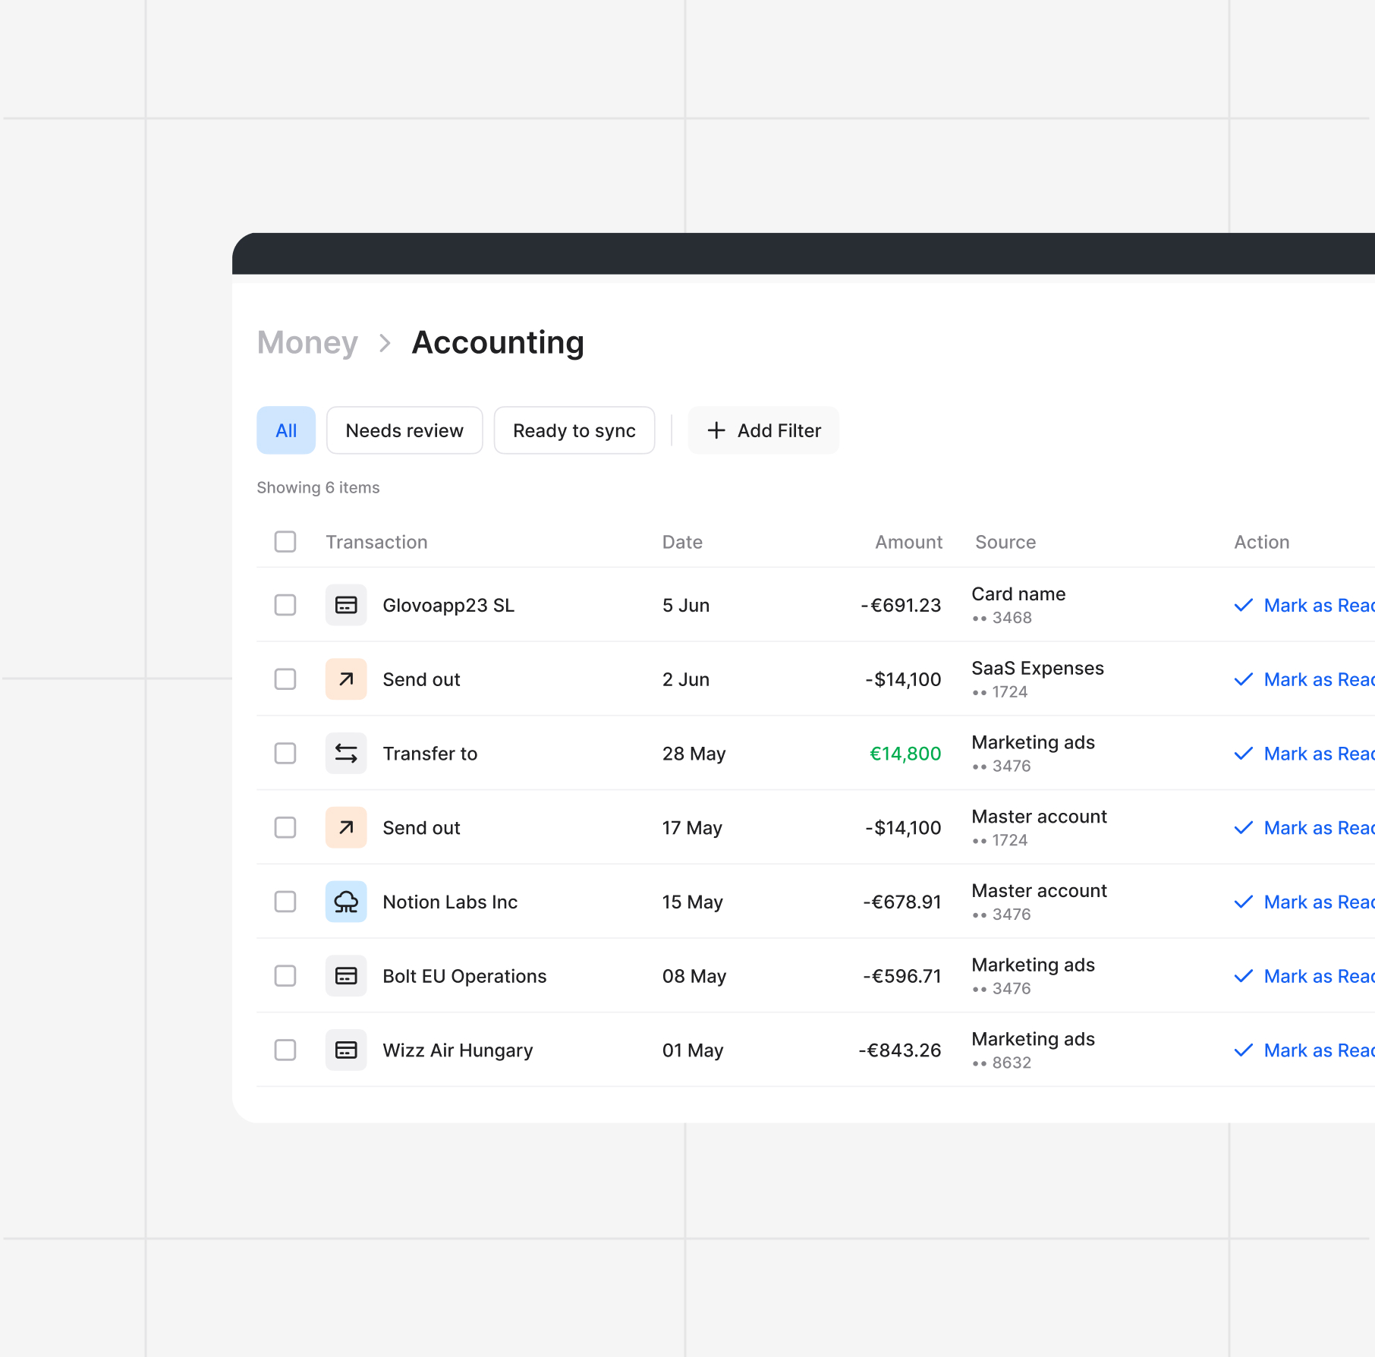This screenshot has height=1357, width=1375.
Task: Click the arrow icon for 17 May Send out
Action: [346, 827]
